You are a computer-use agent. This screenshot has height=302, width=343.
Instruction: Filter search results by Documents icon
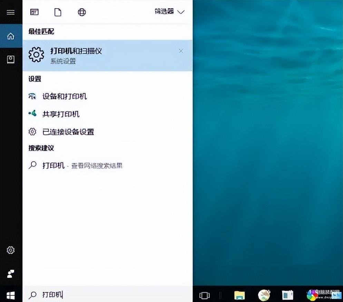pyautogui.click(x=58, y=12)
